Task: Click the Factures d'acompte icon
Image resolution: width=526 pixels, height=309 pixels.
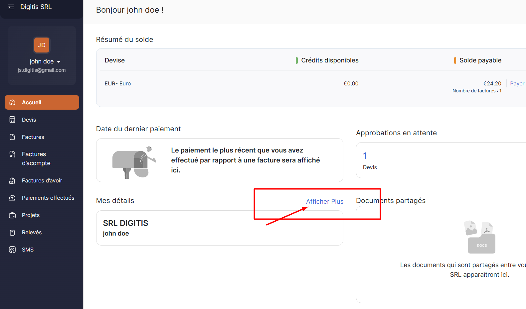Action: pos(12,154)
